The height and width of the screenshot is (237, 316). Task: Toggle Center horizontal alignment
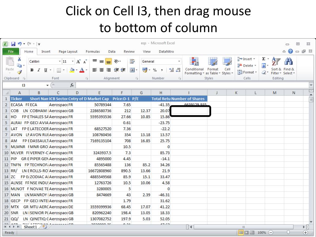pos(102,70)
